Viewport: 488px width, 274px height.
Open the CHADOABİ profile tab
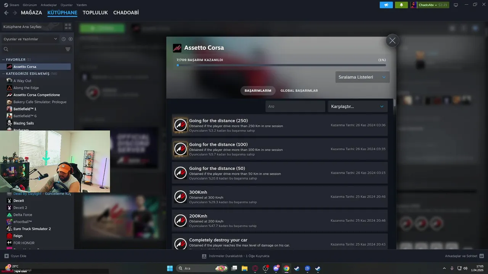point(126,13)
